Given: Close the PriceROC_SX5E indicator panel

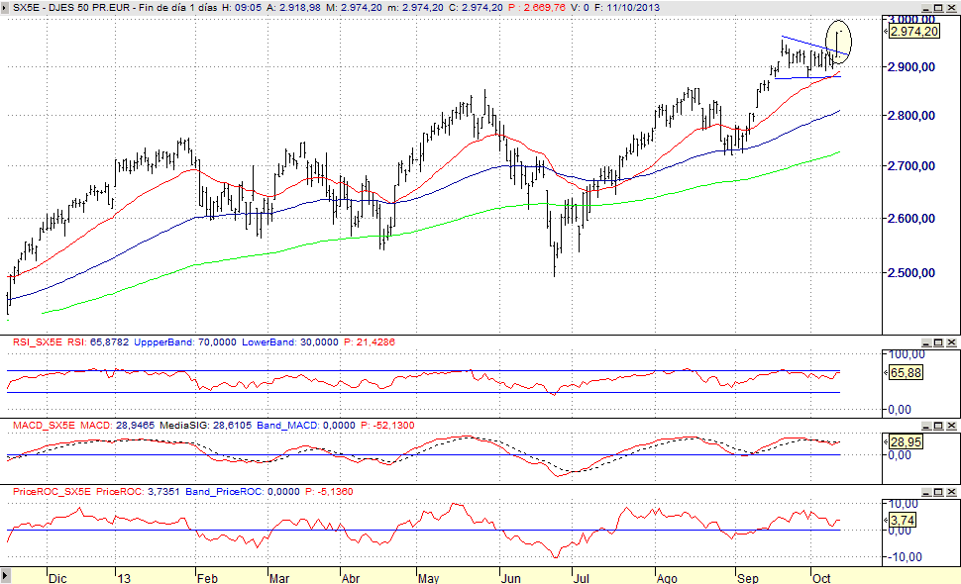Looking at the screenshot, I should click(x=951, y=492).
